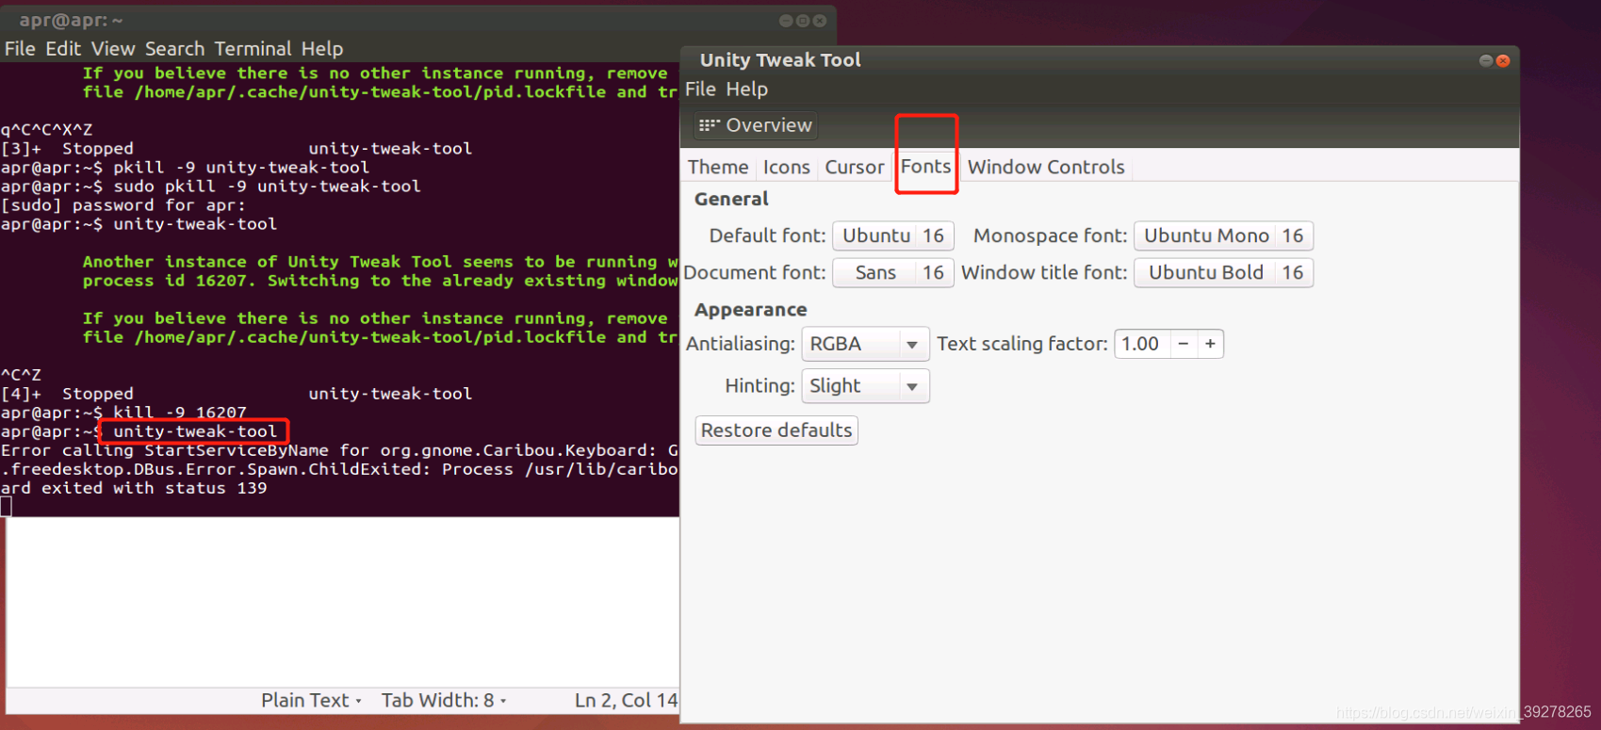This screenshot has width=1601, height=730.
Task: Open the terminal File menu
Action: tap(20, 49)
